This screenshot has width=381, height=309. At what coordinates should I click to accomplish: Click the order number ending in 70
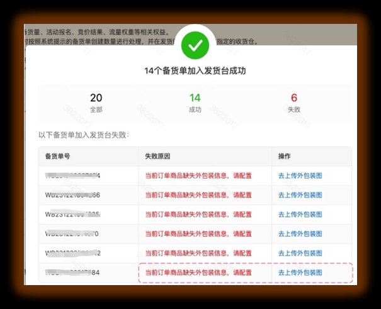pos(72,234)
